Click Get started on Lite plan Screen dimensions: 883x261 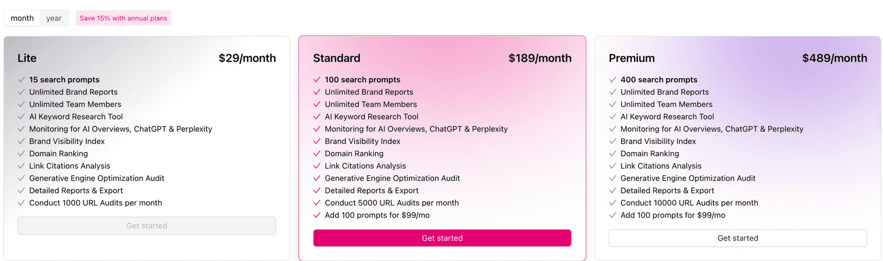coord(146,226)
